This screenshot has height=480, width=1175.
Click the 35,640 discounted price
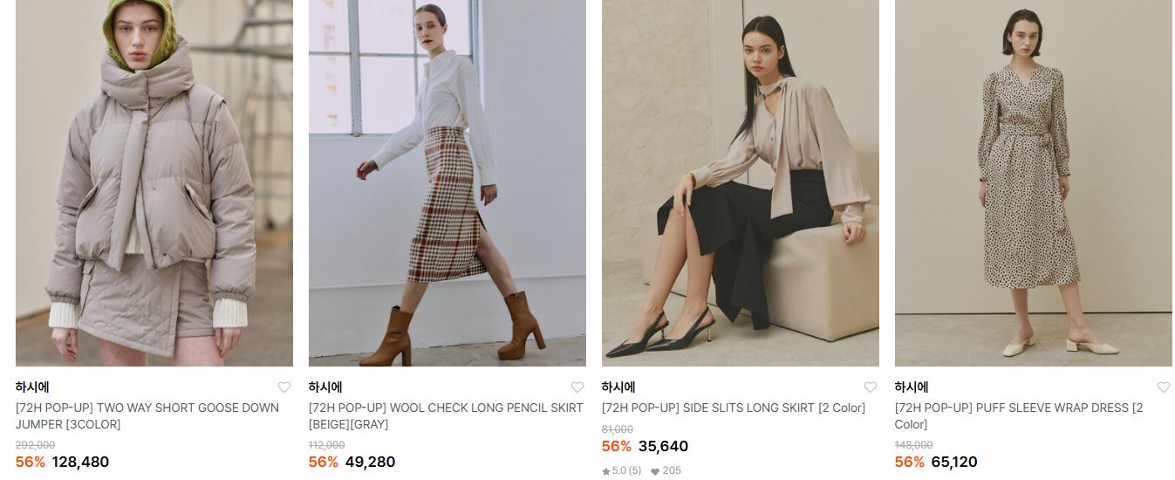663,447
